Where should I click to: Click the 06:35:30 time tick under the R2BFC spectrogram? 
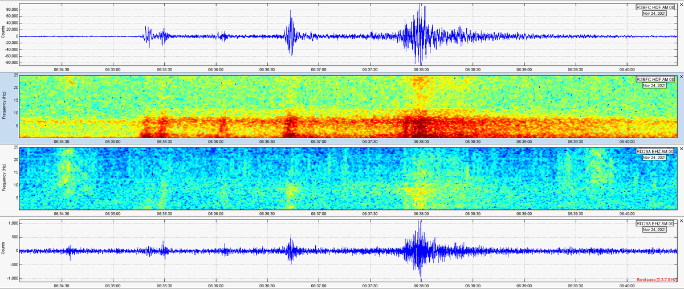tap(164, 141)
